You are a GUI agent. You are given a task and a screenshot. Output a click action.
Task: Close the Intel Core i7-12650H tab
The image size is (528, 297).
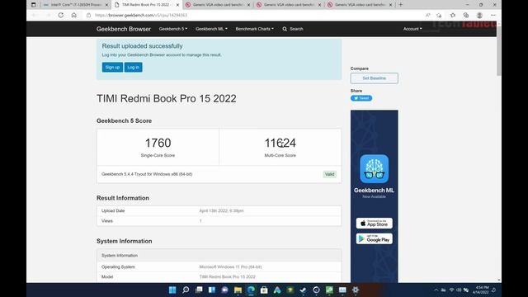pyautogui.click(x=106, y=5)
